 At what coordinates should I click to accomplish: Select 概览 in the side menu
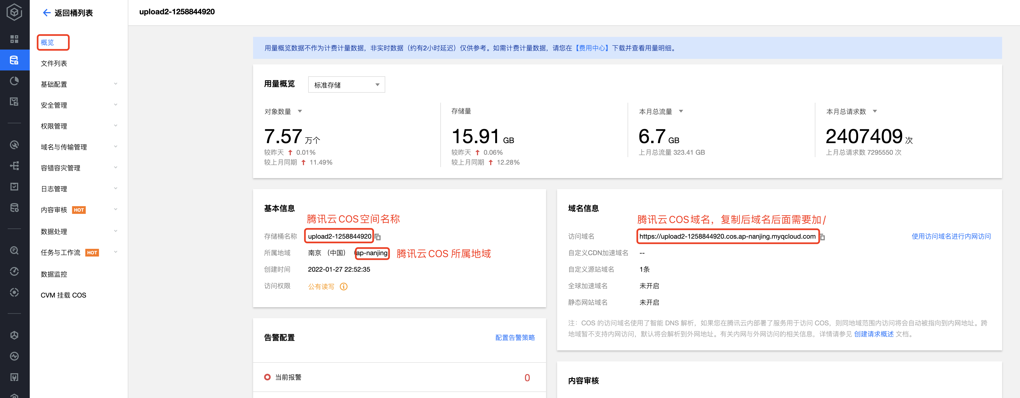[48, 42]
